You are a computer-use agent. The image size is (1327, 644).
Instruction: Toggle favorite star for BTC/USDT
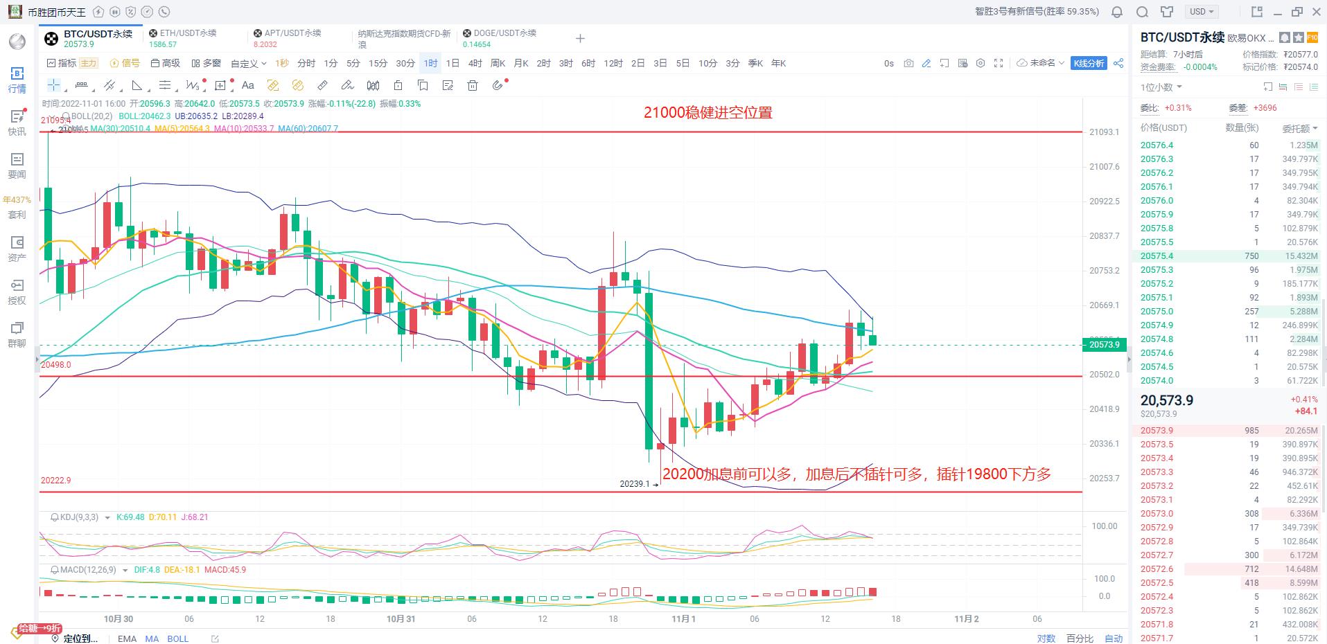click(1299, 37)
